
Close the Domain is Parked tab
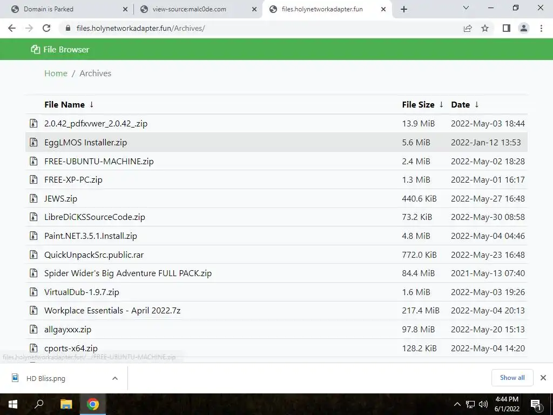125,10
